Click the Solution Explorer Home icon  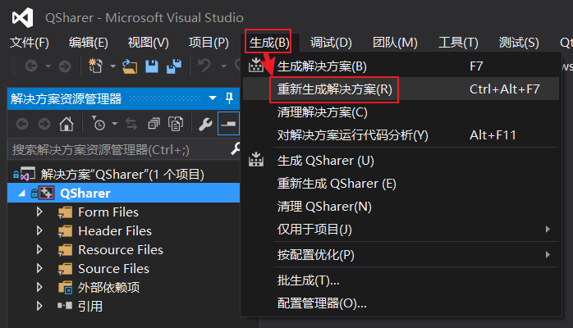tap(66, 124)
